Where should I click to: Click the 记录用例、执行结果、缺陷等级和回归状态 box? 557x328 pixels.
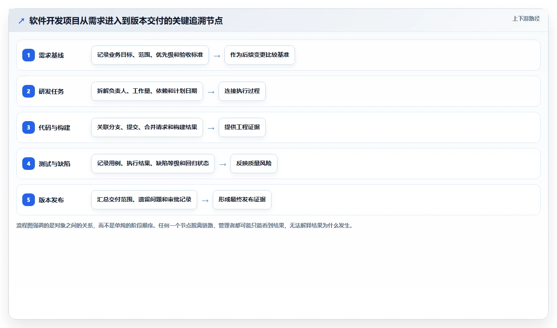[153, 164]
